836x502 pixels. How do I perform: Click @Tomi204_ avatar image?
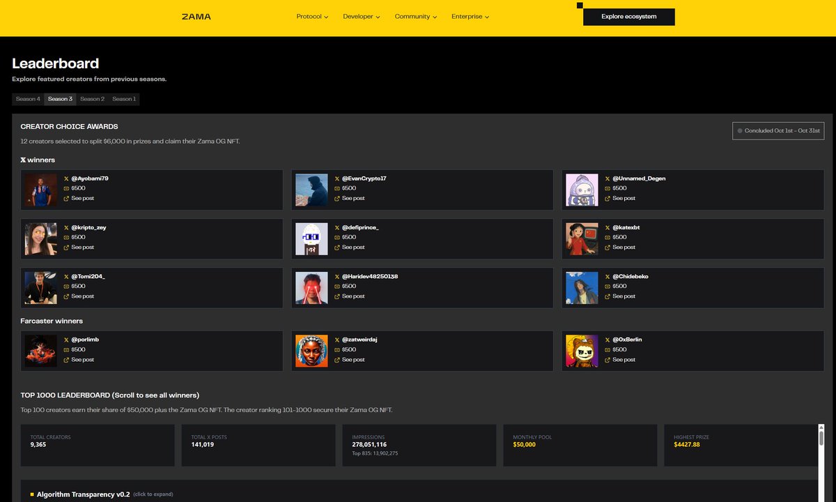41,288
